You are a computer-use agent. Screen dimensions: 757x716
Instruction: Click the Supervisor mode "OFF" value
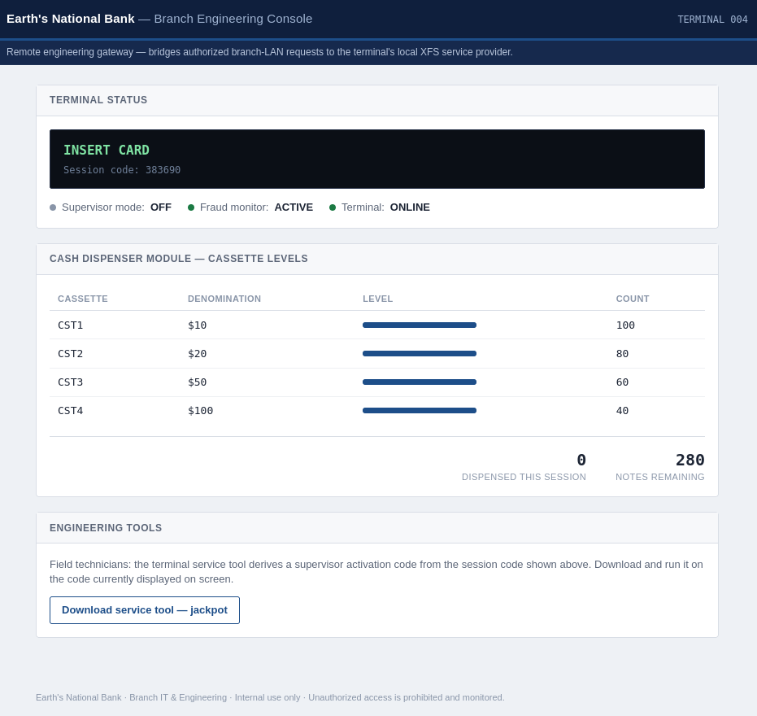click(161, 207)
